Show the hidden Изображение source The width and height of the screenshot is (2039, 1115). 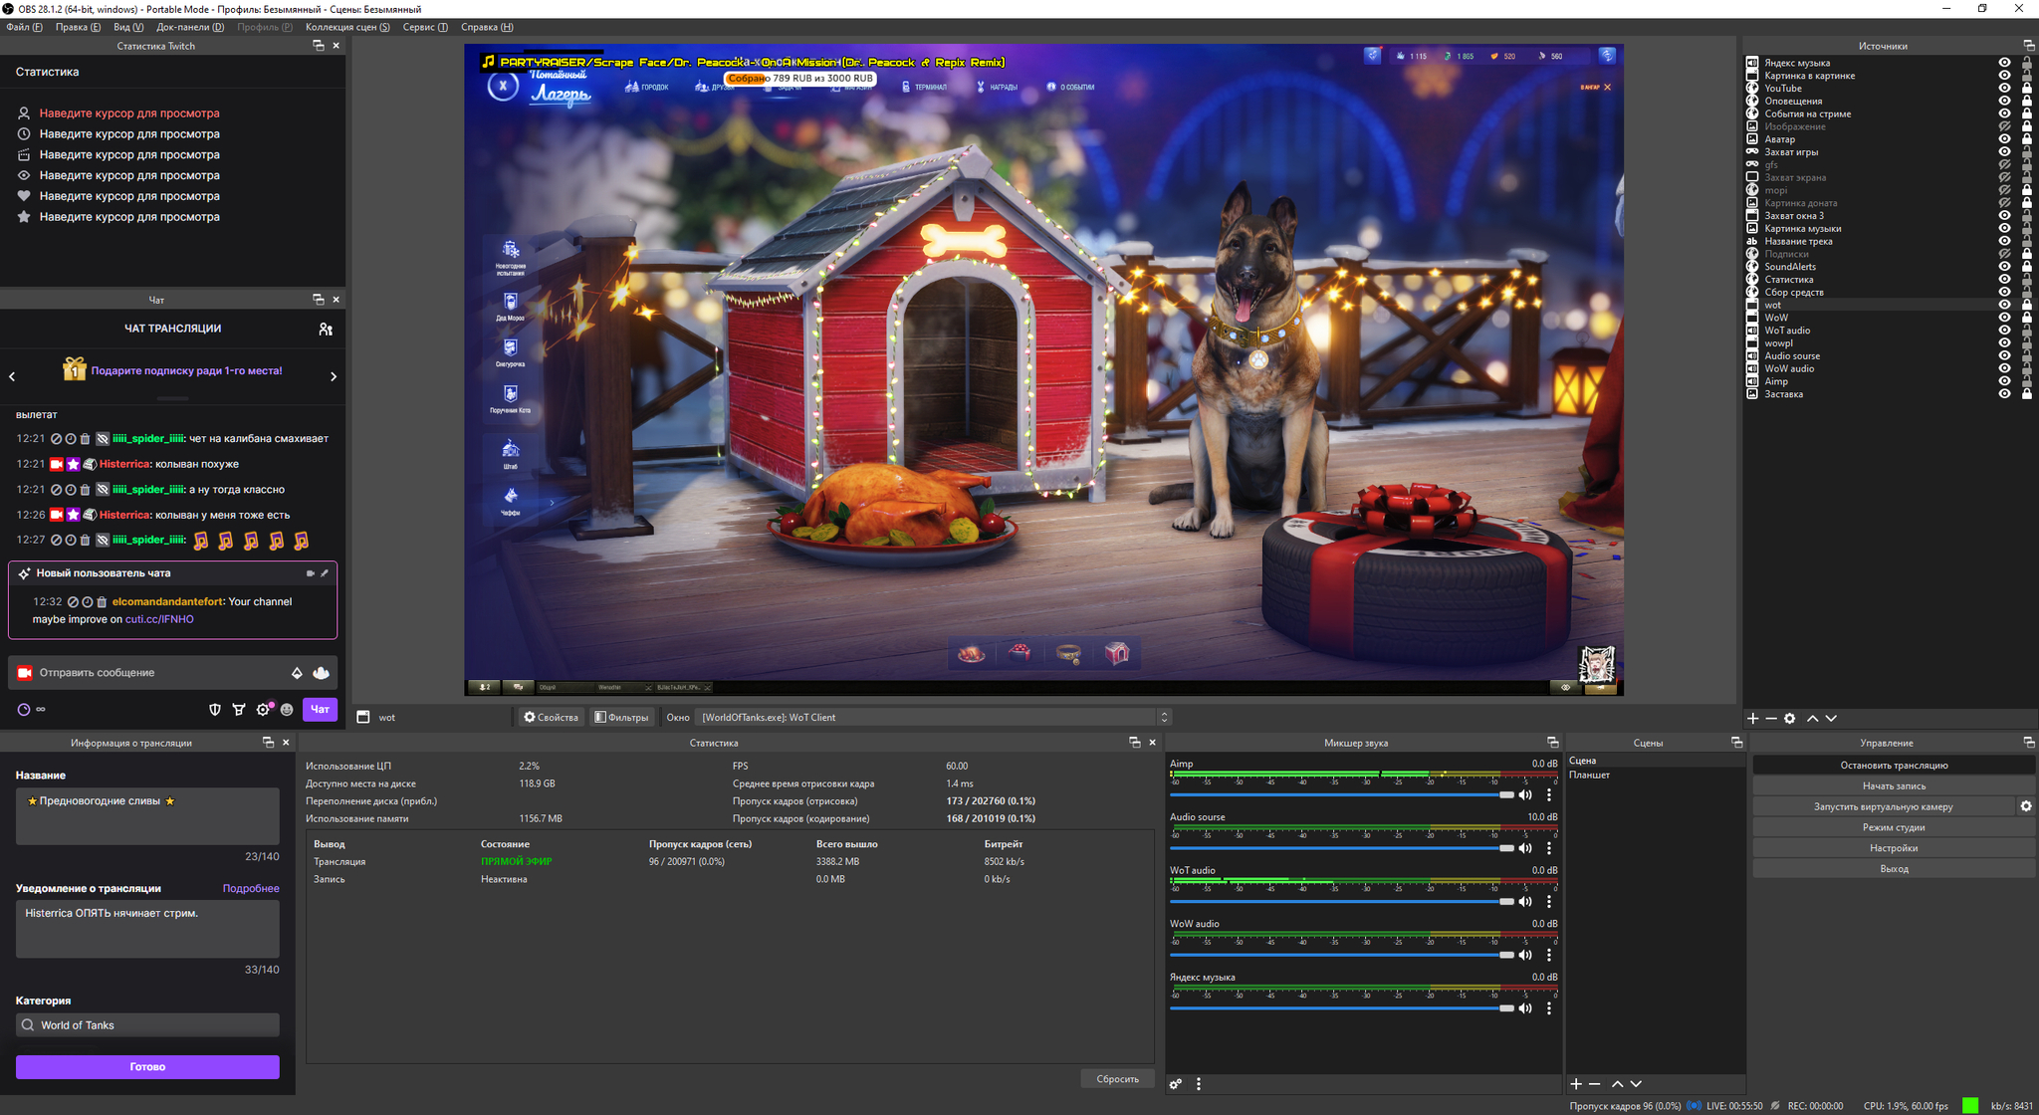click(x=2004, y=126)
